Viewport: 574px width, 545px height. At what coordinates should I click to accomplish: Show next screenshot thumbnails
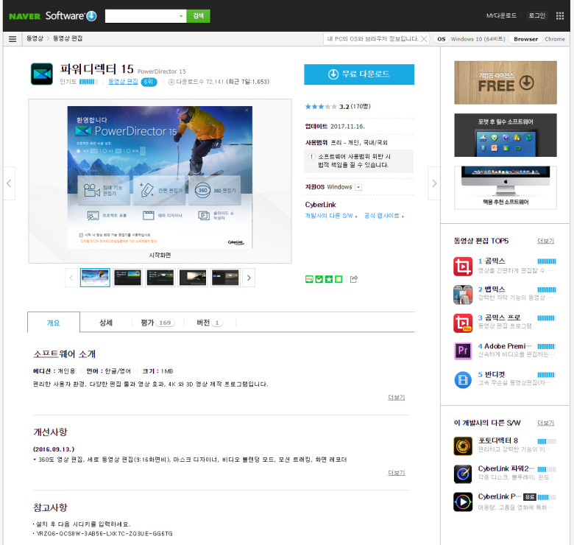click(249, 278)
